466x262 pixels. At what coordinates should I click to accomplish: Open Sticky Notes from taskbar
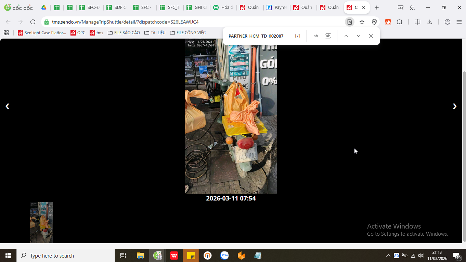[191, 256]
